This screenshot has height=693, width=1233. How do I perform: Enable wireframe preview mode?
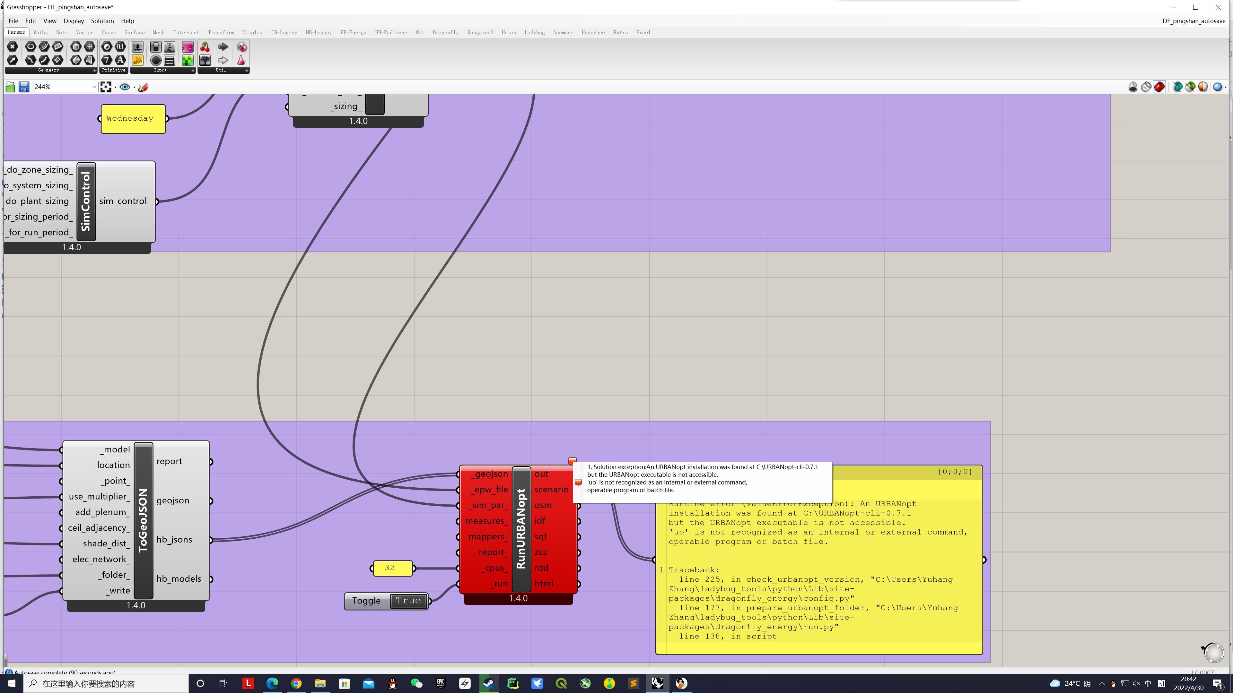click(x=1146, y=87)
